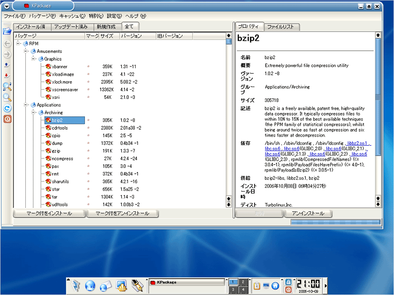Screen dimensions: 394x295
Task: Toggle the mark dot for xscreensaver
Action: tap(88, 89)
